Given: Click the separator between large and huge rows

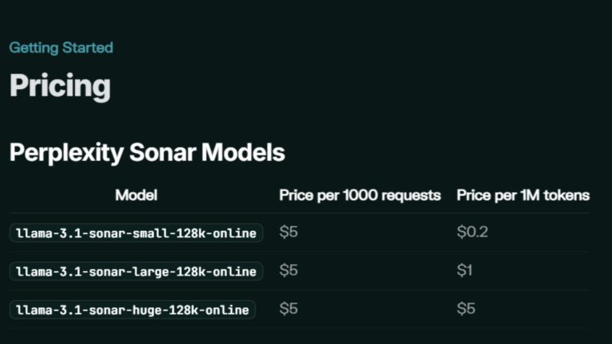Looking at the screenshot, I should tap(300, 290).
